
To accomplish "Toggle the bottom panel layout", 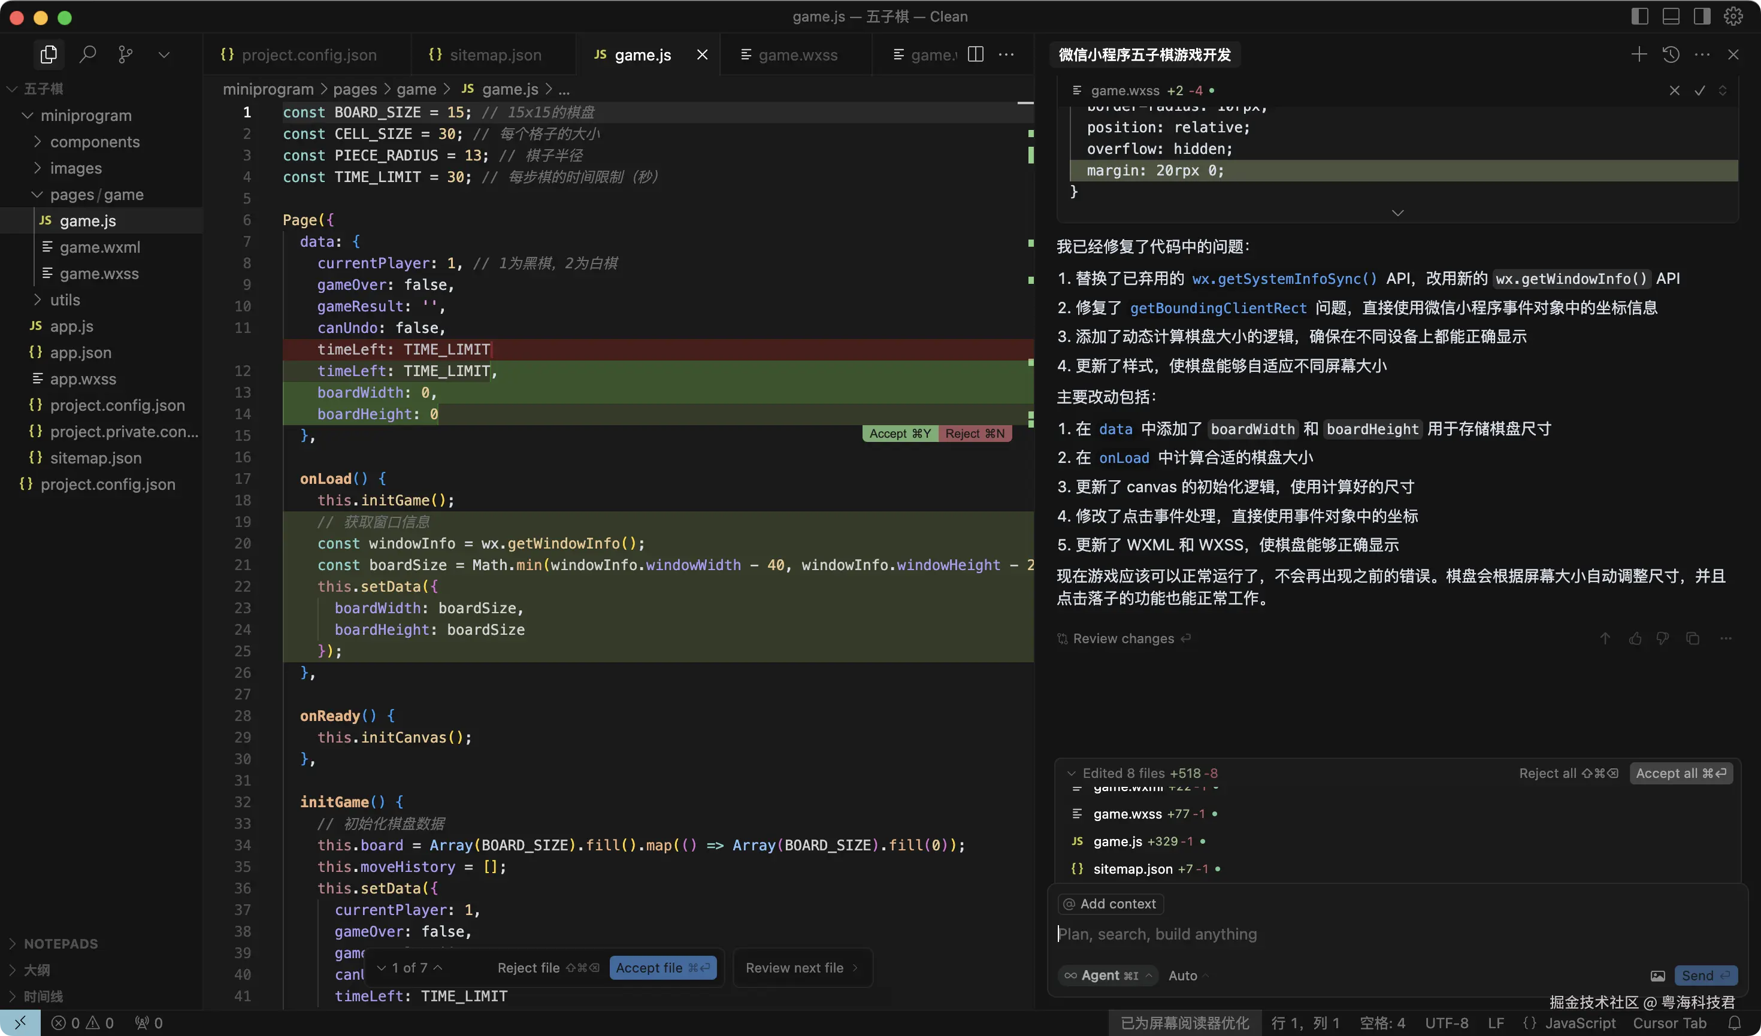I will click(x=1671, y=16).
